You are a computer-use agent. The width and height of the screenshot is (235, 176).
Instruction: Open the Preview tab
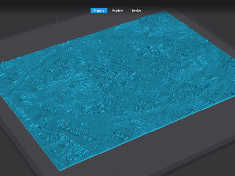117,11
